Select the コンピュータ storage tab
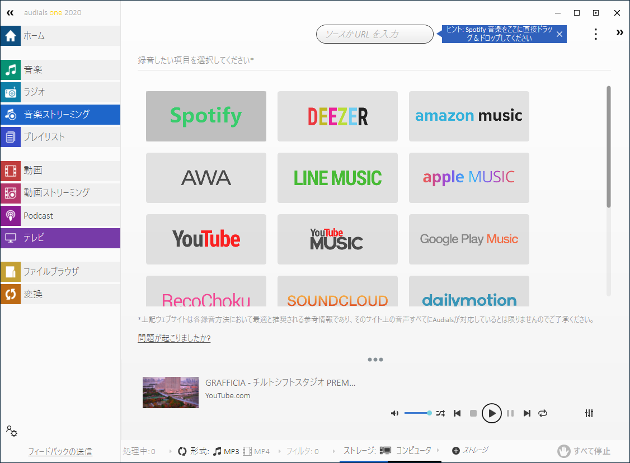 point(406,451)
